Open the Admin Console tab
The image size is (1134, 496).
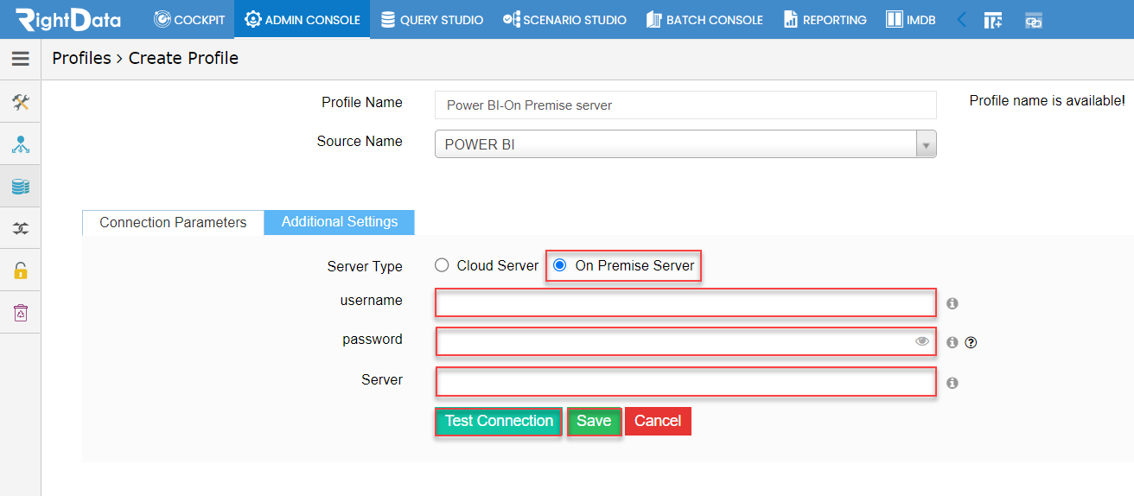pyautogui.click(x=302, y=19)
